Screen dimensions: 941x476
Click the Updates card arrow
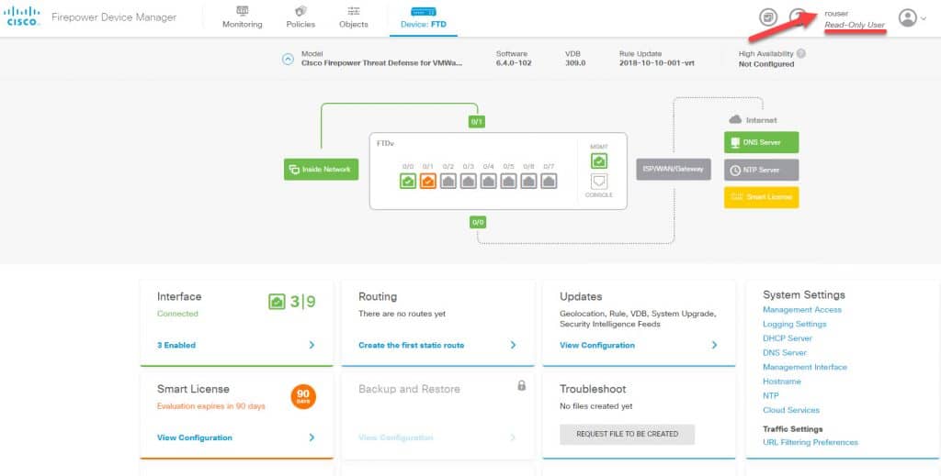pos(714,345)
